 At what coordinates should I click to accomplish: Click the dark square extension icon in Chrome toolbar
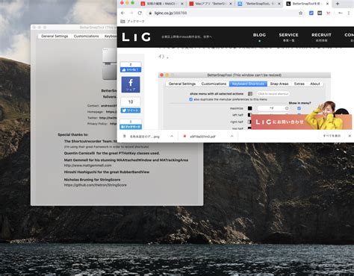(x=320, y=13)
